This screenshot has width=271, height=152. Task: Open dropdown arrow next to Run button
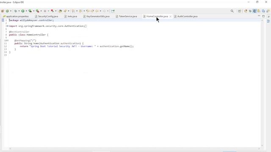click(26, 11)
